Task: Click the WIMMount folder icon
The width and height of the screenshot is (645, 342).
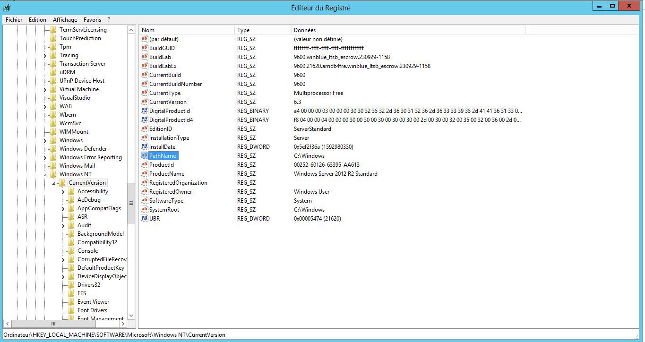Action: pos(53,132)
